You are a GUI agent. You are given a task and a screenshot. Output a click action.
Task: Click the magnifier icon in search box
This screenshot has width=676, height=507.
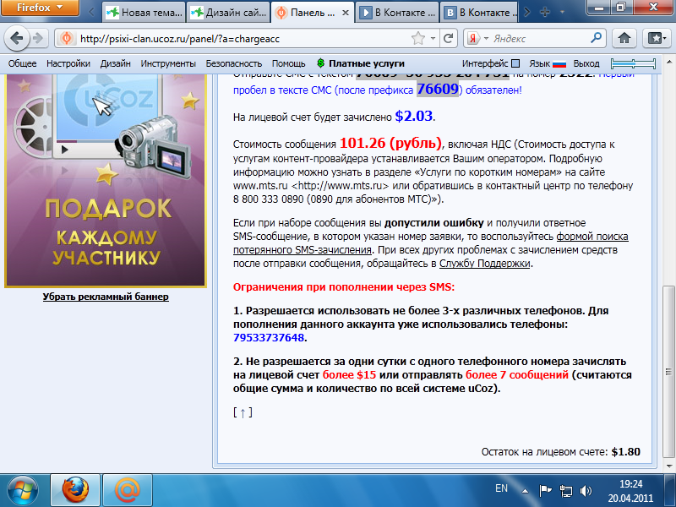click(596, 38)
